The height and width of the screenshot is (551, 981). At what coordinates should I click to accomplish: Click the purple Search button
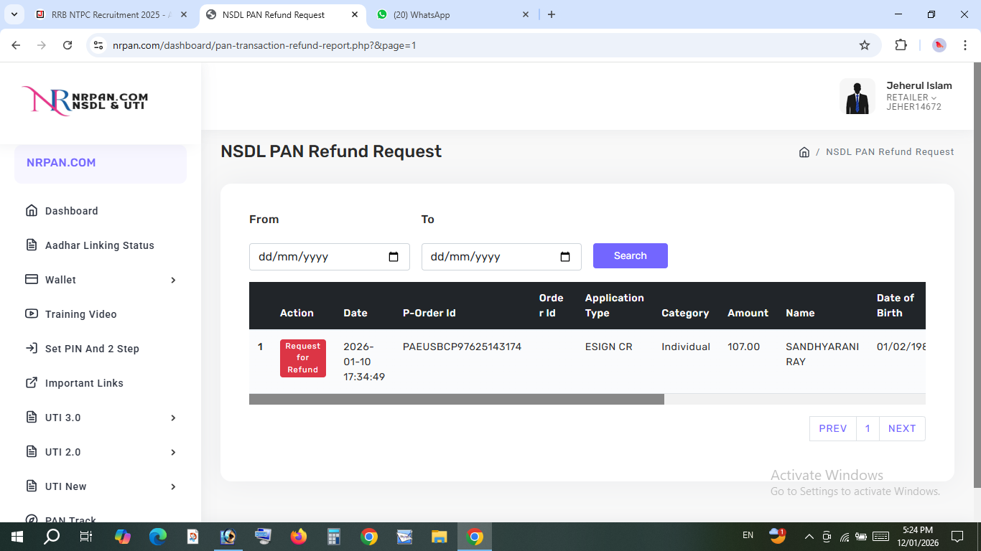pyautogui.click(x=630, y=256)
